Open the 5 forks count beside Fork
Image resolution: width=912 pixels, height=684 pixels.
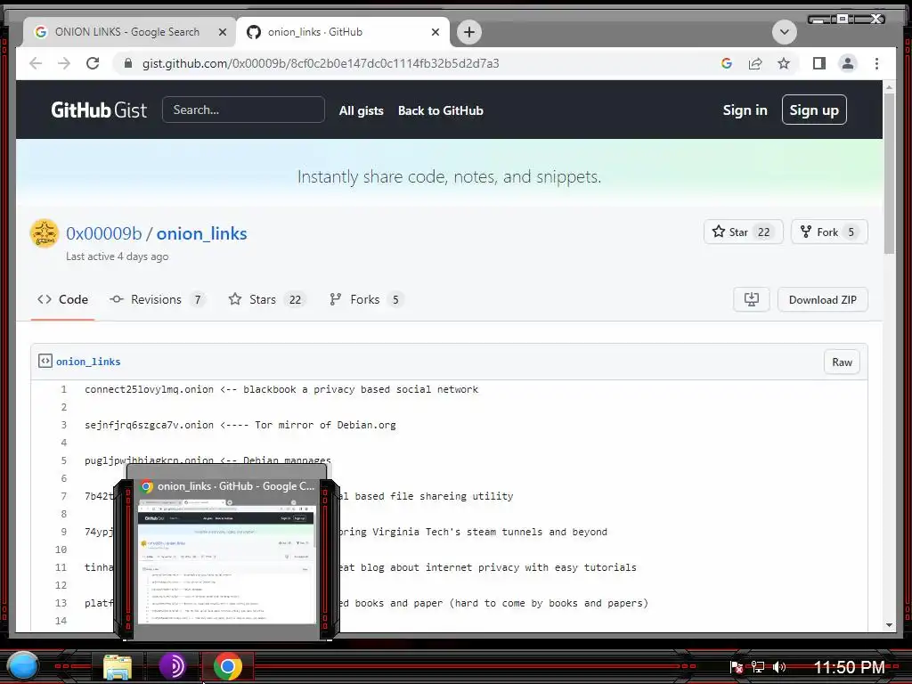click(851, 232)
